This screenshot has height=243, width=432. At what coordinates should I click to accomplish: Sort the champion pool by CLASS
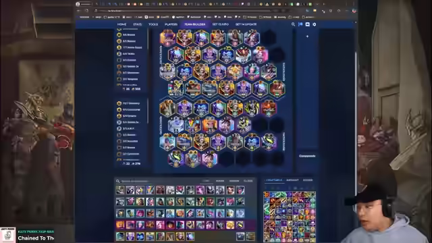point(248,181)
